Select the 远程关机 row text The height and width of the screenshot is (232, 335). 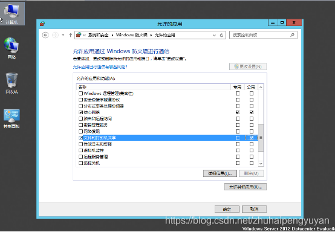tap(92, 163)
